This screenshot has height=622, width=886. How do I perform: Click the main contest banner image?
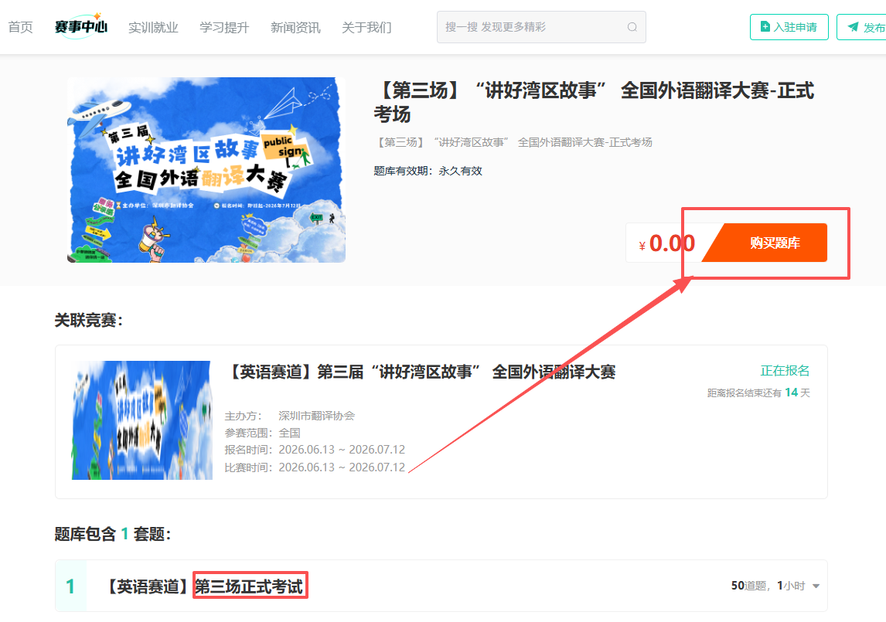(x=206, y=169)
